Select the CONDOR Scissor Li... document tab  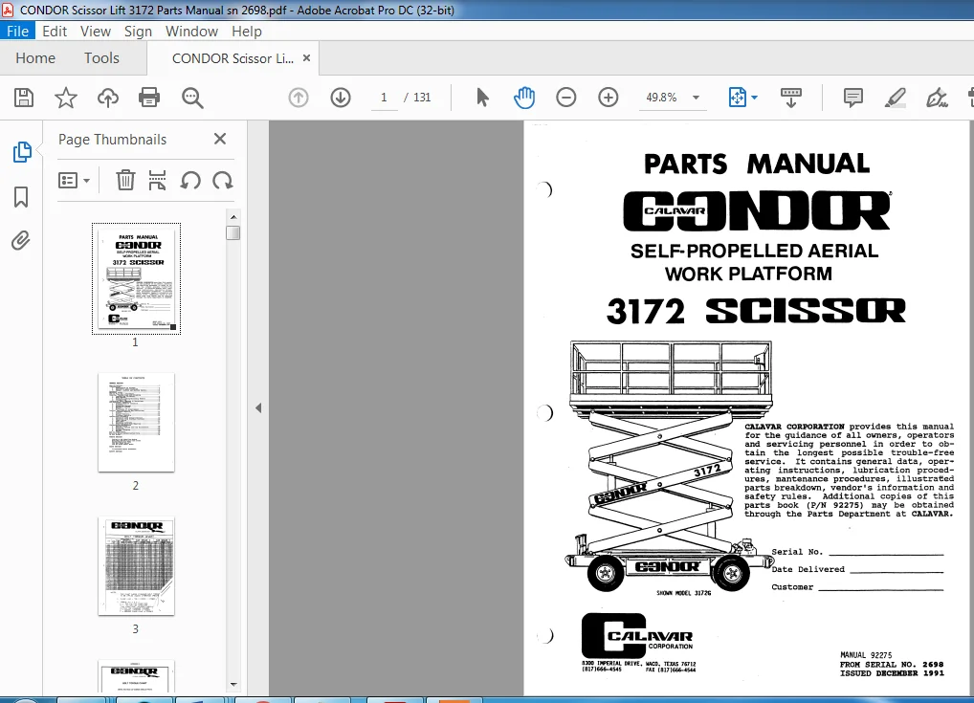(232, 58)
